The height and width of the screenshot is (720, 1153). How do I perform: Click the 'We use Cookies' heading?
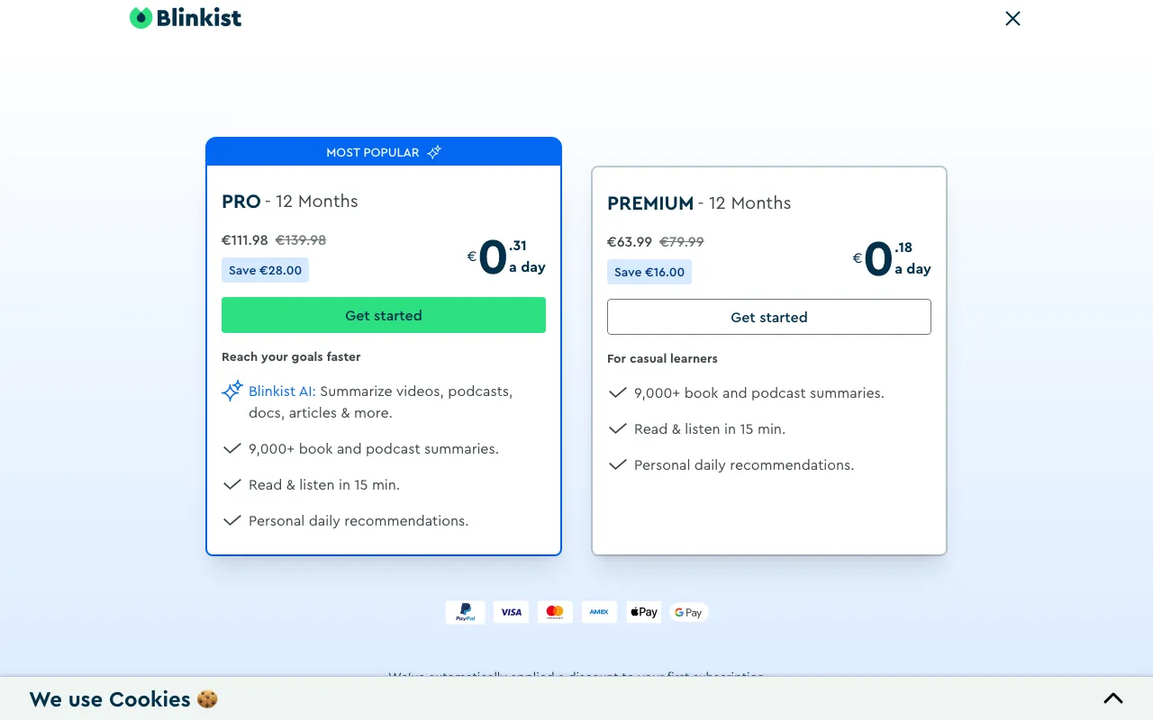click(x=110, y=699)
